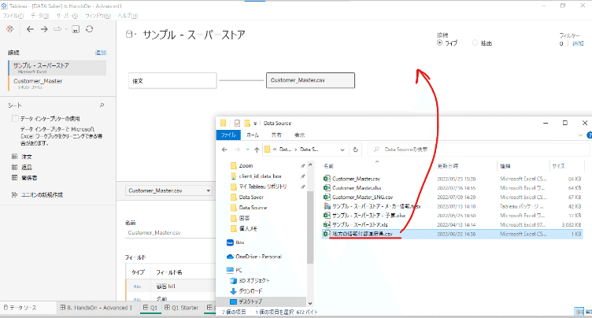
Task: Switch to the 表示 ribbon tab in Explorer
Action: (299, 135)
